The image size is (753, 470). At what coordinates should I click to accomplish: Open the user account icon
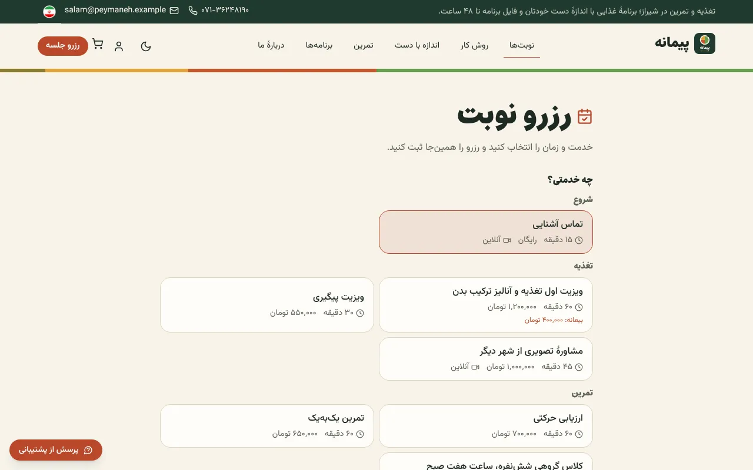pos(119,46)
